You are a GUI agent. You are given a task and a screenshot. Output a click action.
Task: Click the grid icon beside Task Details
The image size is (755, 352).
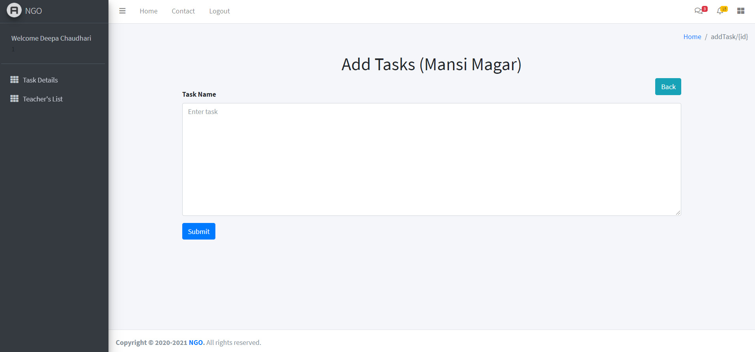(x=15, y=80)
